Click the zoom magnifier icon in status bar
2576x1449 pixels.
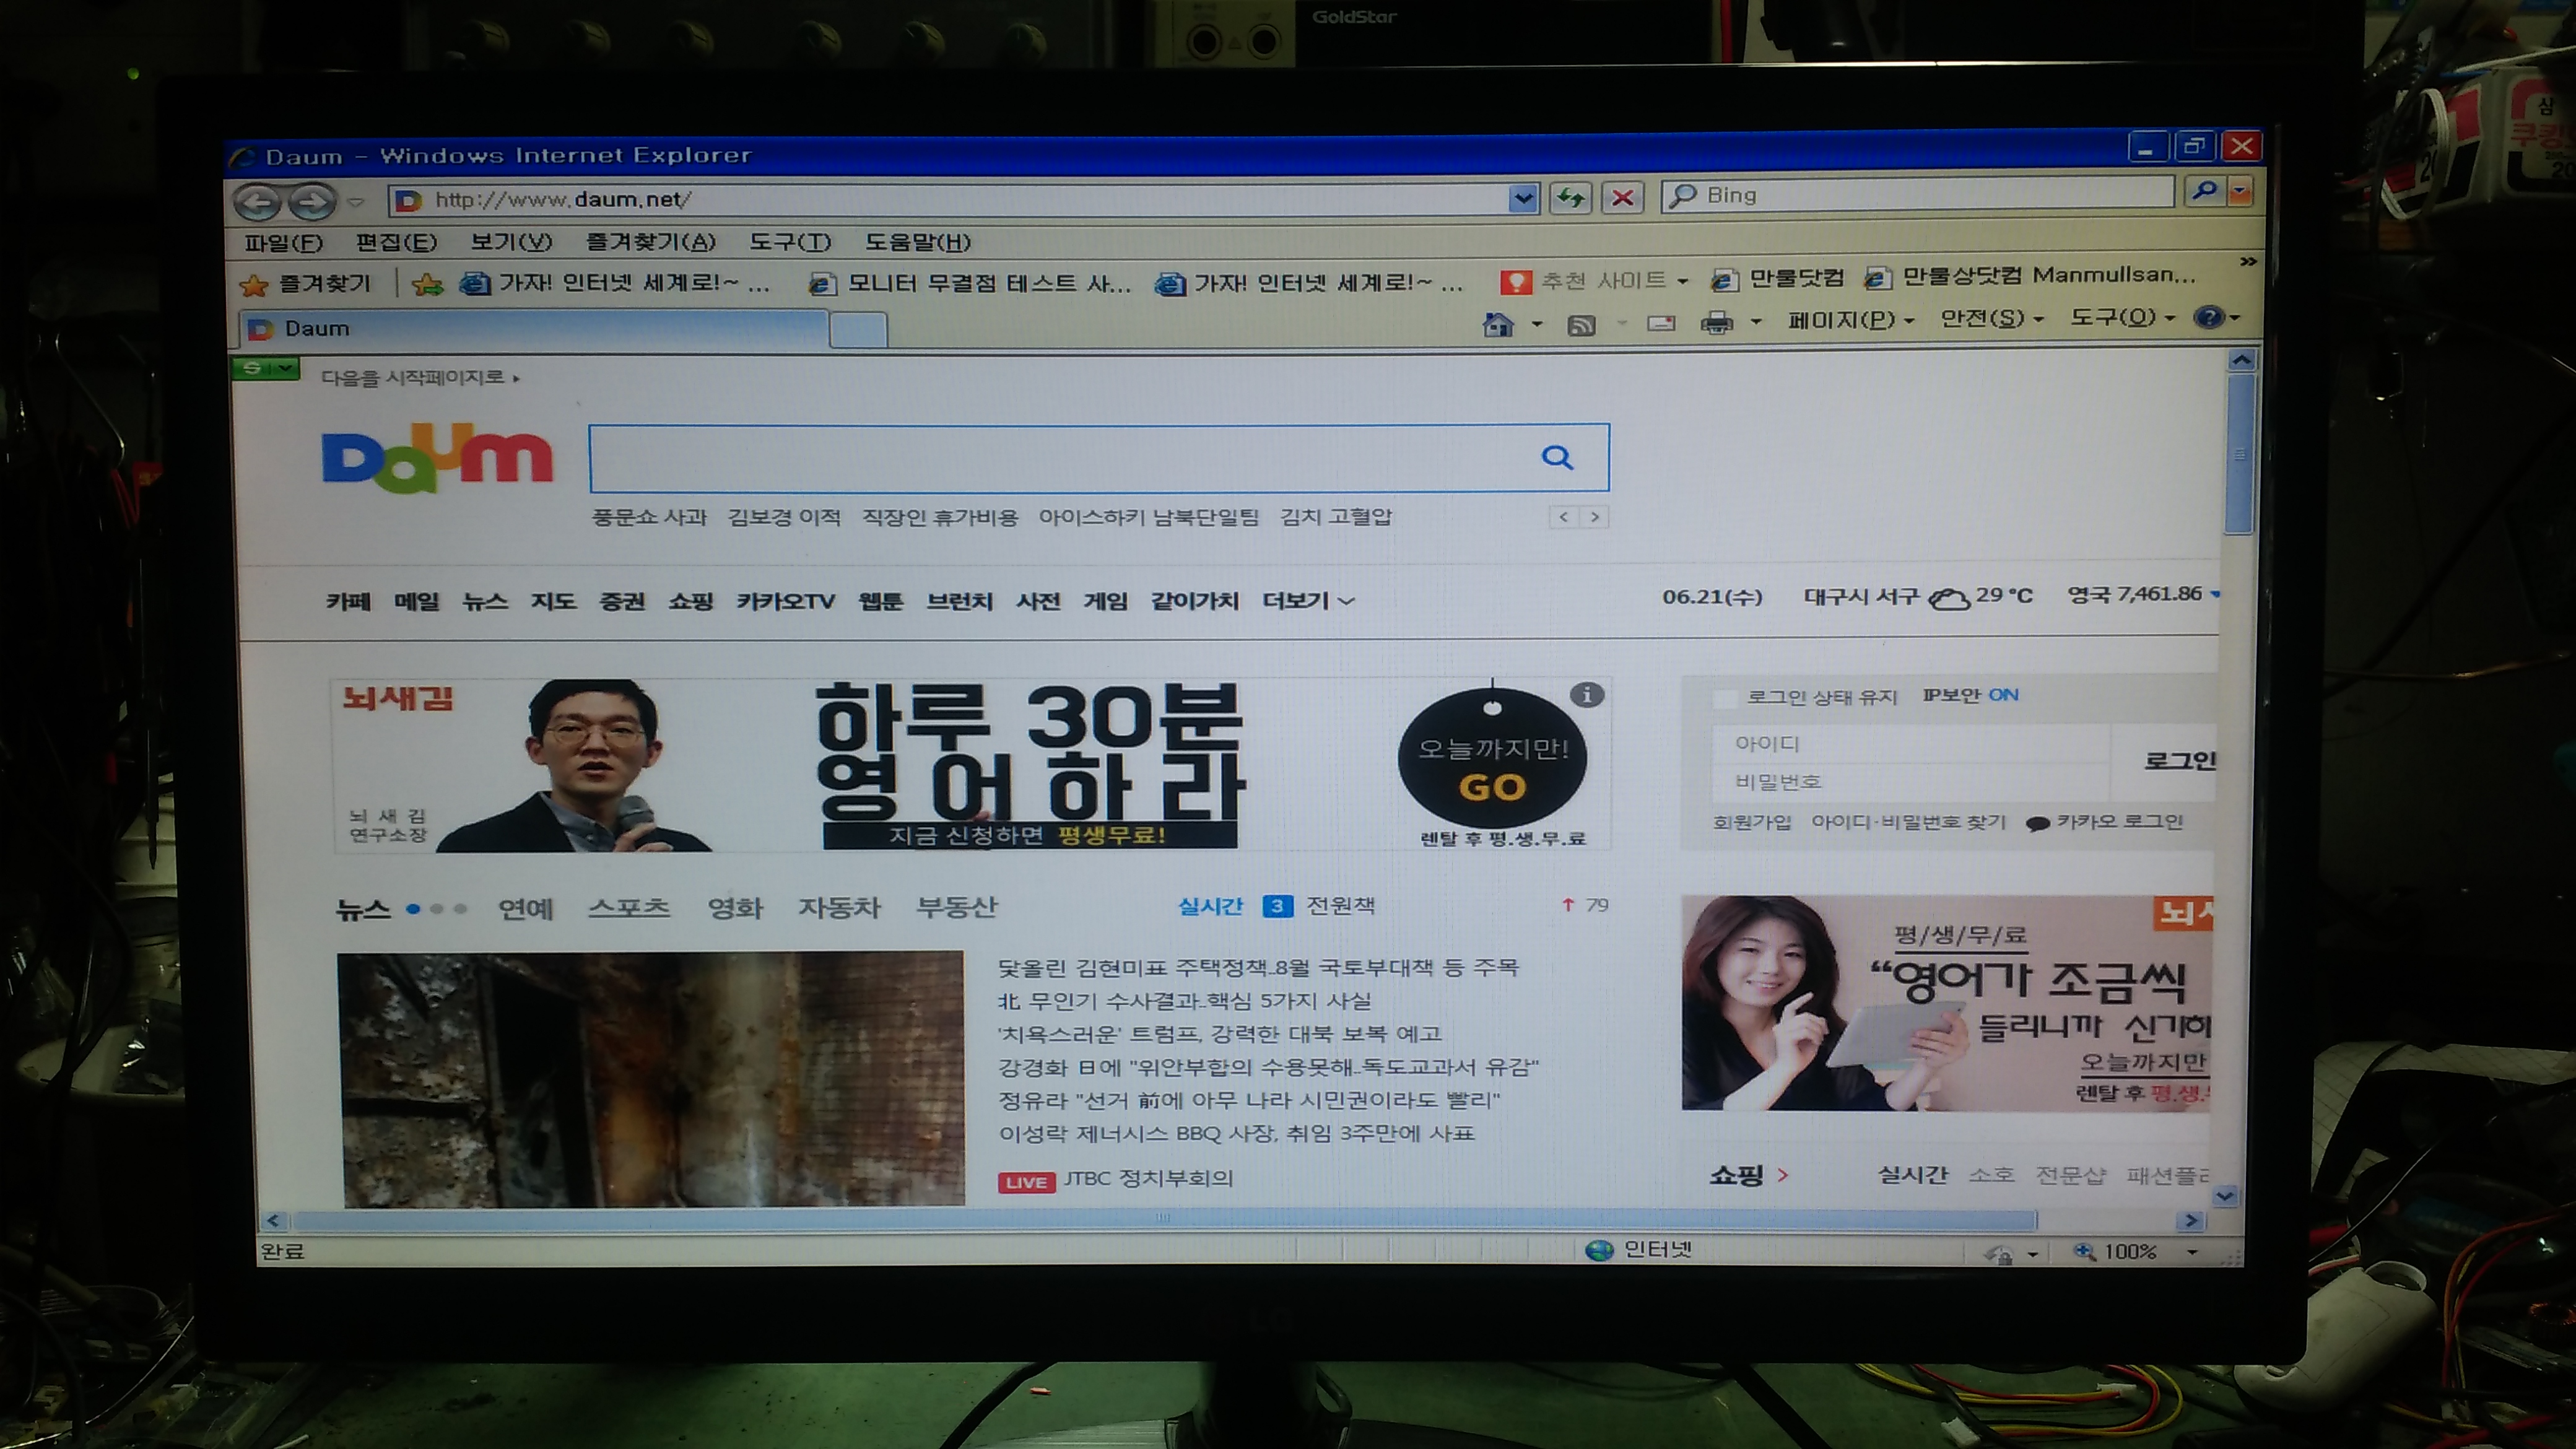point(2084,1251)
